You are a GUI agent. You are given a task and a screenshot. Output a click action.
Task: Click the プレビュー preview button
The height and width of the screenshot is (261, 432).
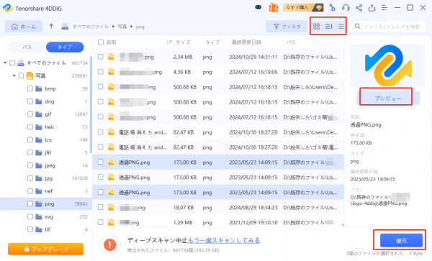tap(388, 98)
